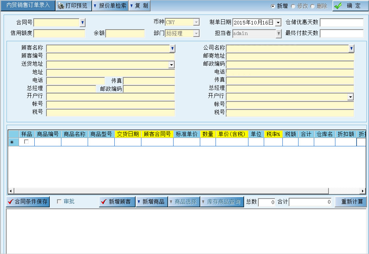Click the 仓储优惠天数 input field
The width and height of the screenshot is (369, 254).
pos(341,23)
